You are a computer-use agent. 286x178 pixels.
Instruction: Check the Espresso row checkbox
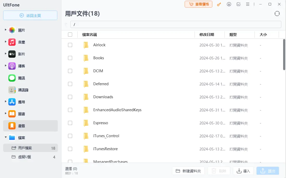point(70,123)
